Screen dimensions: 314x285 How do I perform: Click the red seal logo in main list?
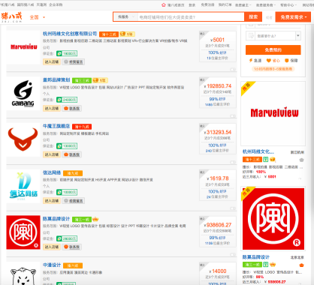23,232
